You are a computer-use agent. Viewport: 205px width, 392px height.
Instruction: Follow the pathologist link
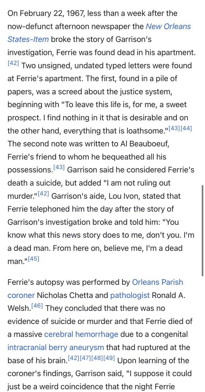click(x=130, y=295)
